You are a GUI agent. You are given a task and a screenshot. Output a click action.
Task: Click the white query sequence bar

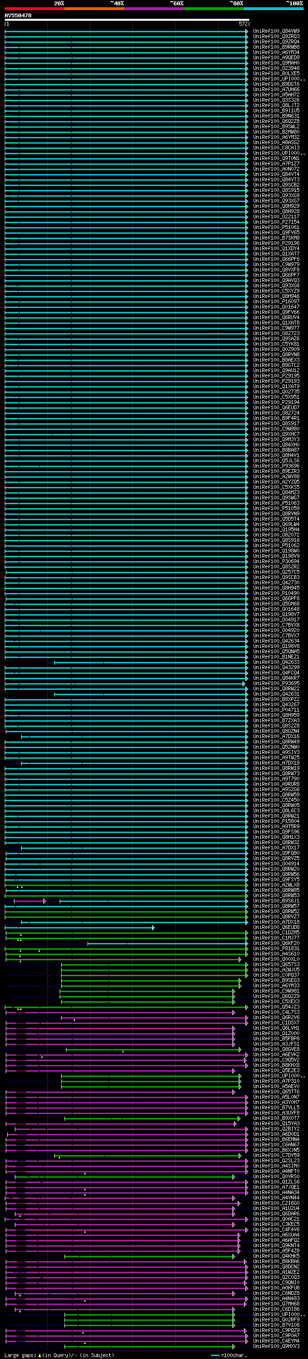click(x=127, y=19)
